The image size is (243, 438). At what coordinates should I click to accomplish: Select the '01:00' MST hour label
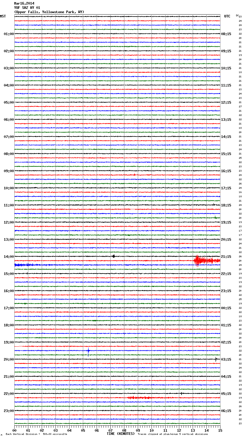coord(9,34)
